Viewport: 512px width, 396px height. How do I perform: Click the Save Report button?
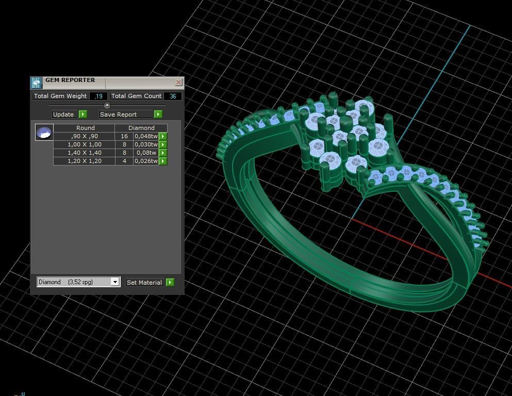(x=126, y=114)
